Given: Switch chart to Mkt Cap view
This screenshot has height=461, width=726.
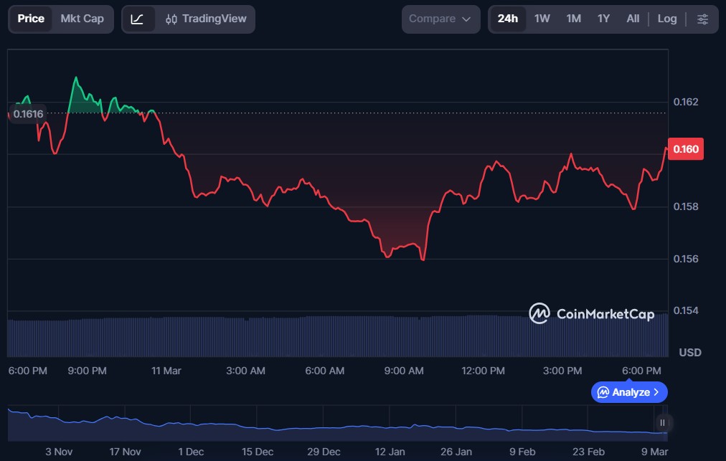Looking at the screenshot, I should 82,19.
